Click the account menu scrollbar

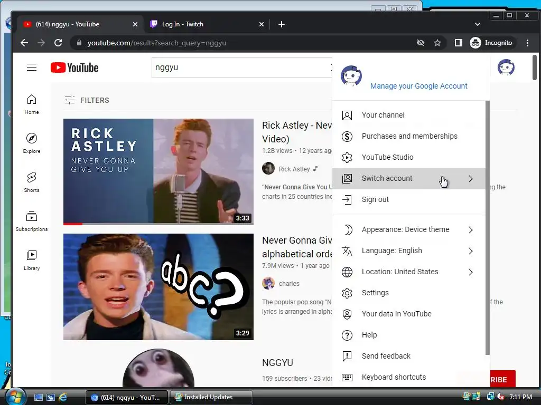488,228
